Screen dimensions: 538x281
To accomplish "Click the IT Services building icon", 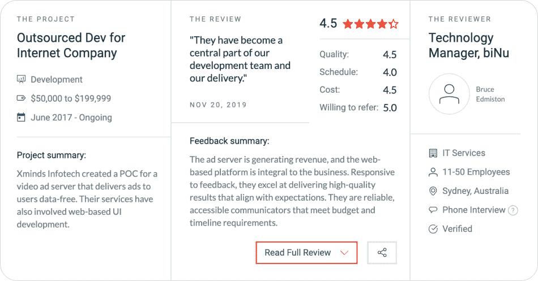I will [433, 153].
